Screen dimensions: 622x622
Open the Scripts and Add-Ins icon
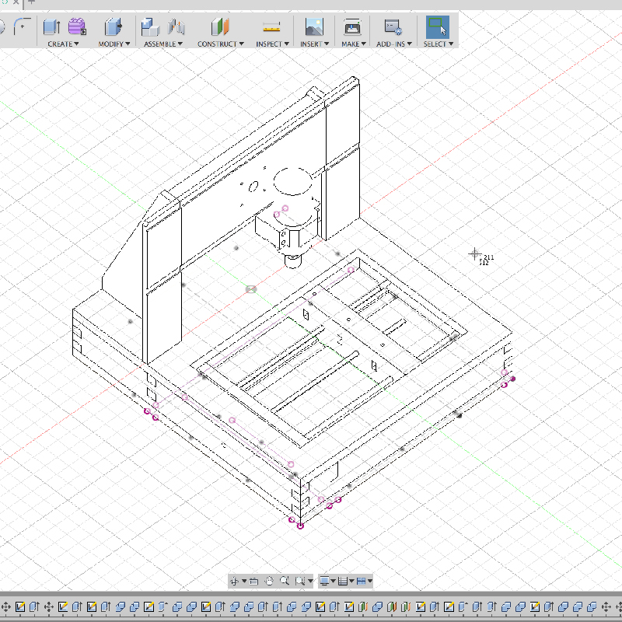pyautogui.click(x=393, y=26)
